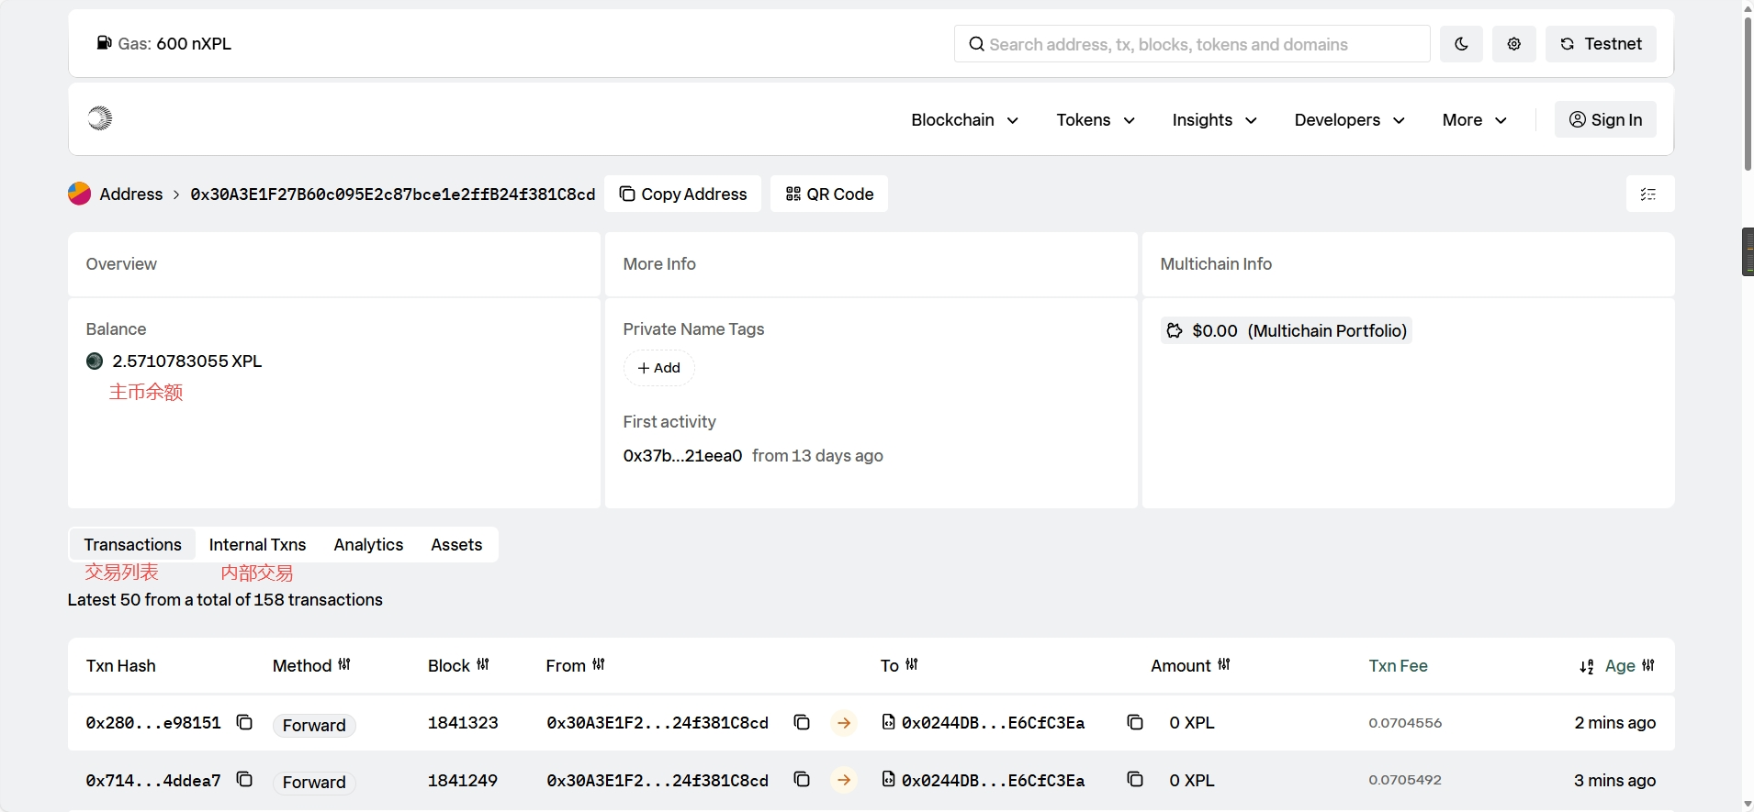Click the explorer logo icon
The image size is (1754, 812).
pyautogui.click(x=100, y=118)
